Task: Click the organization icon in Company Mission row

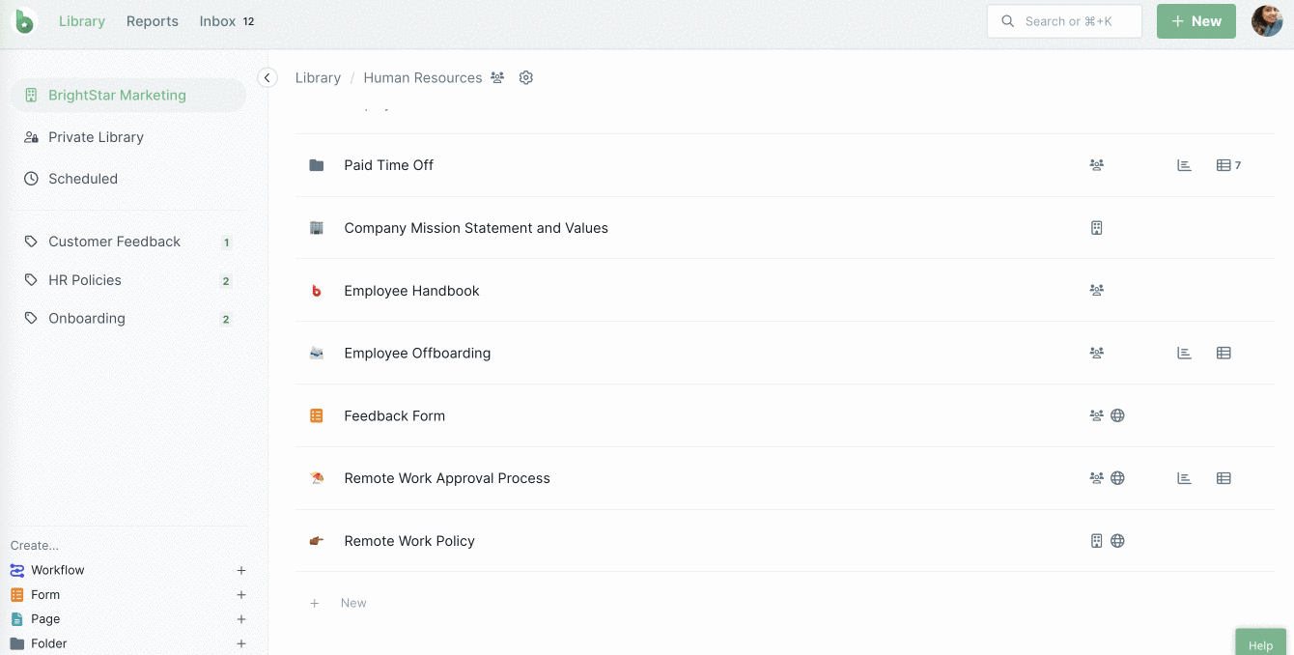Action: (1097, 228)
